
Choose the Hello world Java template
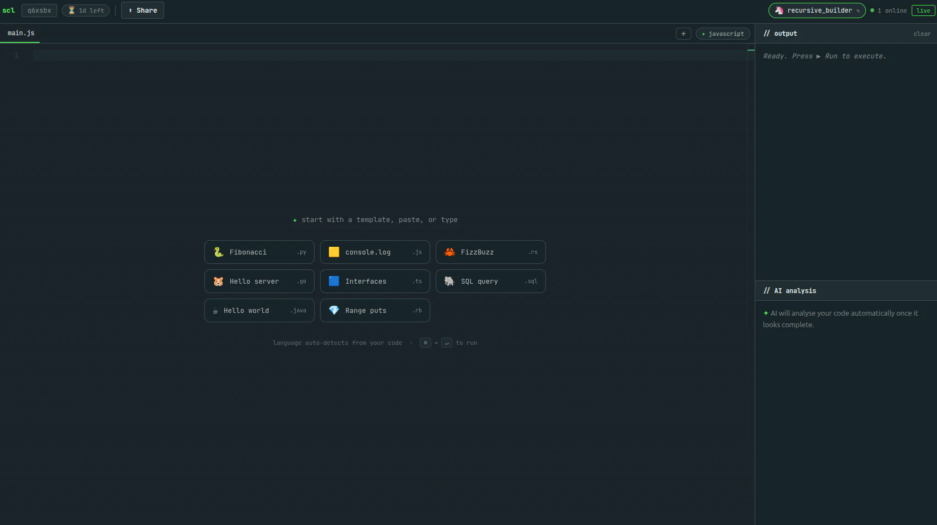[x=259, y=311]
